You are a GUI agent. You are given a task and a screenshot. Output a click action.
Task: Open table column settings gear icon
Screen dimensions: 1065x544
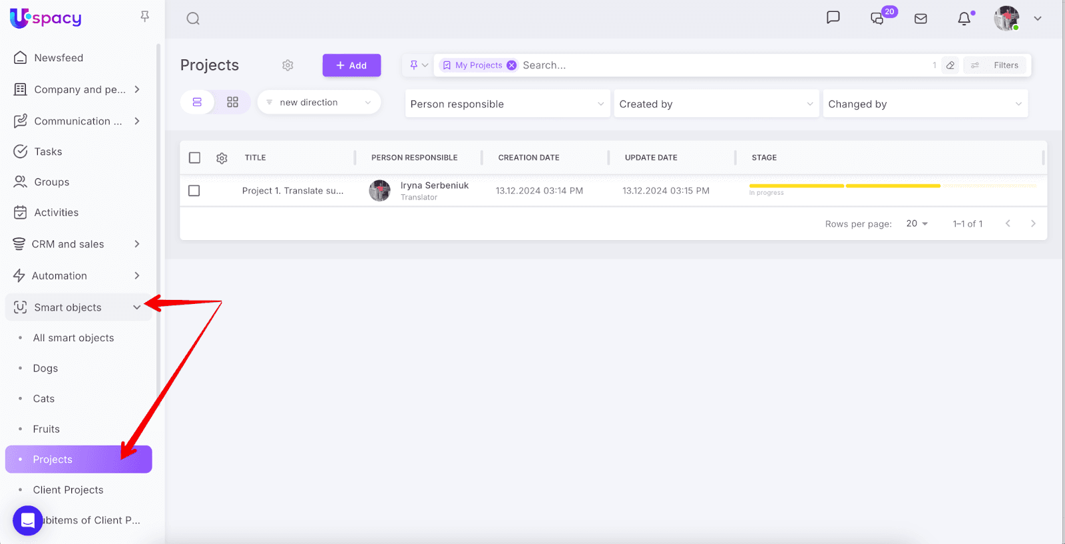click(222, 158)
